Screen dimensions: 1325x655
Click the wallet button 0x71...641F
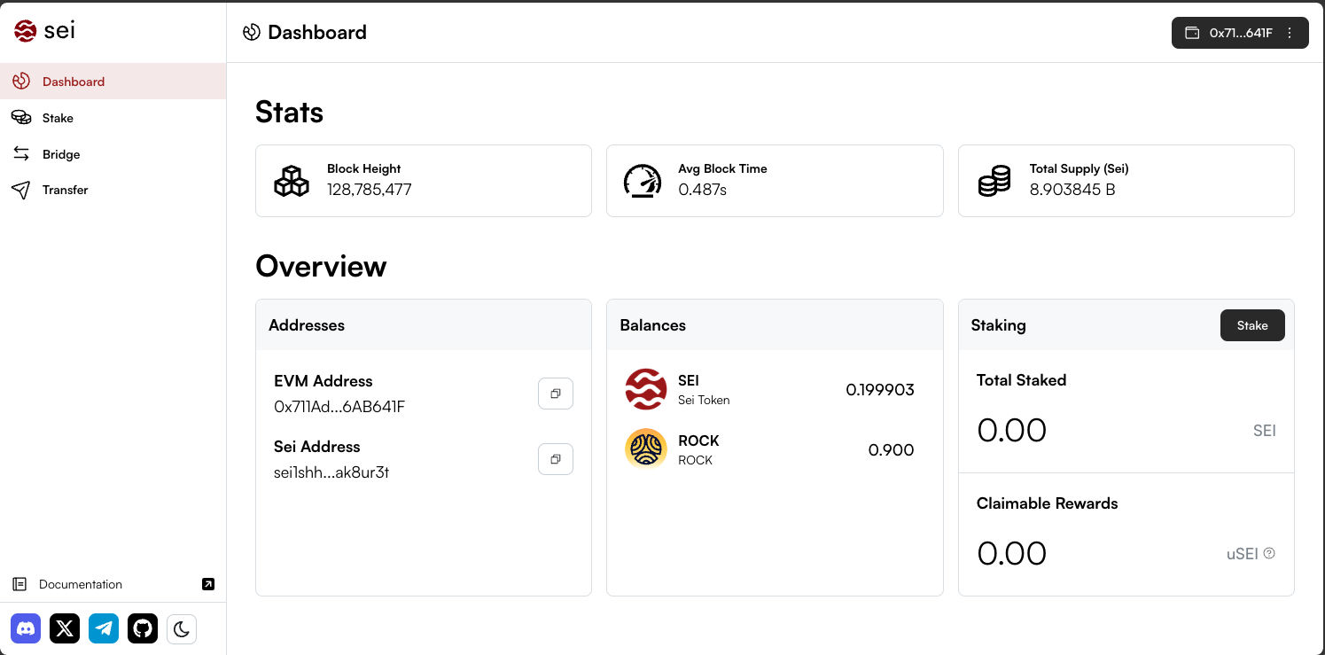tap(1240, 33)
